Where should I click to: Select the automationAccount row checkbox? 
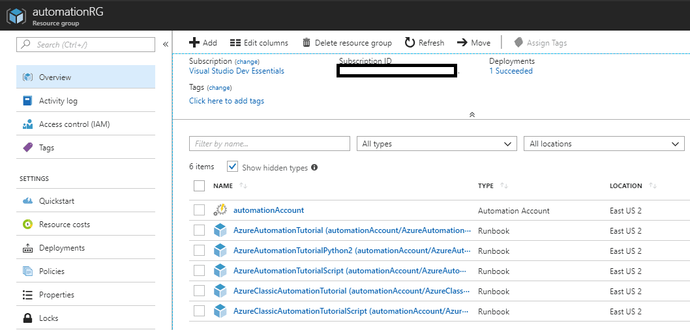[x=200, y=210]
